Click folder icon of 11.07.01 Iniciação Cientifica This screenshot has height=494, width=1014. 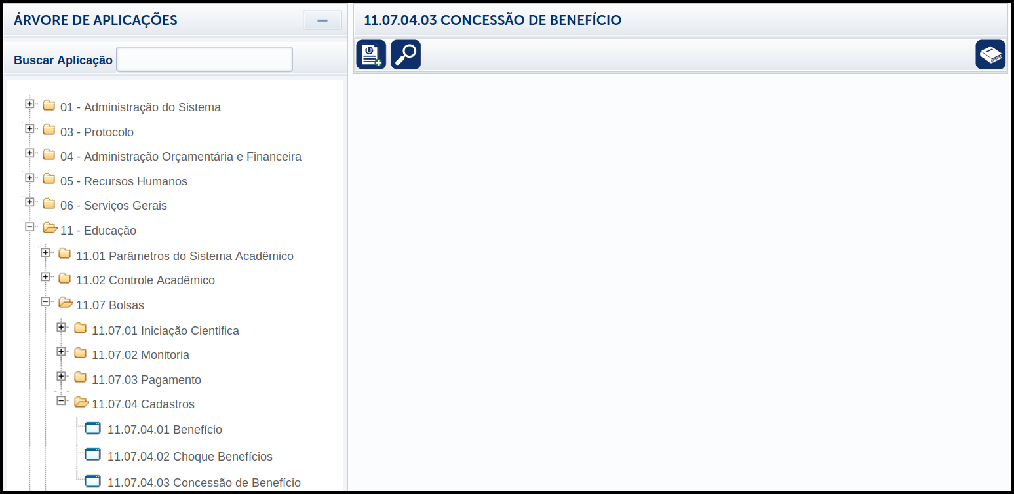pyautogui.click(x=80, y=328)
